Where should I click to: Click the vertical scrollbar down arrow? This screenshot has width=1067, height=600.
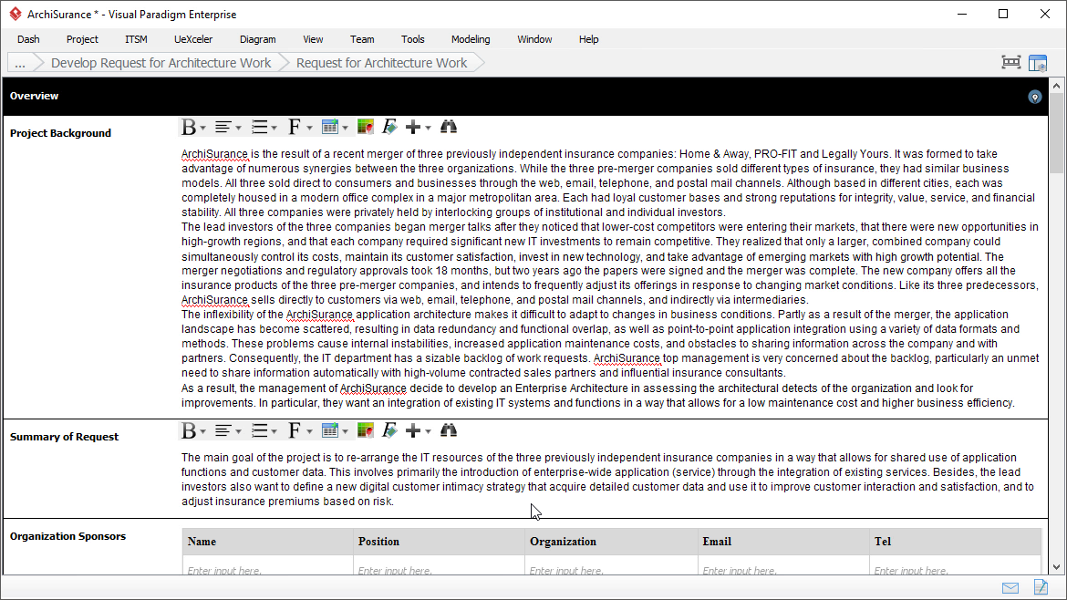[1056, 567]
